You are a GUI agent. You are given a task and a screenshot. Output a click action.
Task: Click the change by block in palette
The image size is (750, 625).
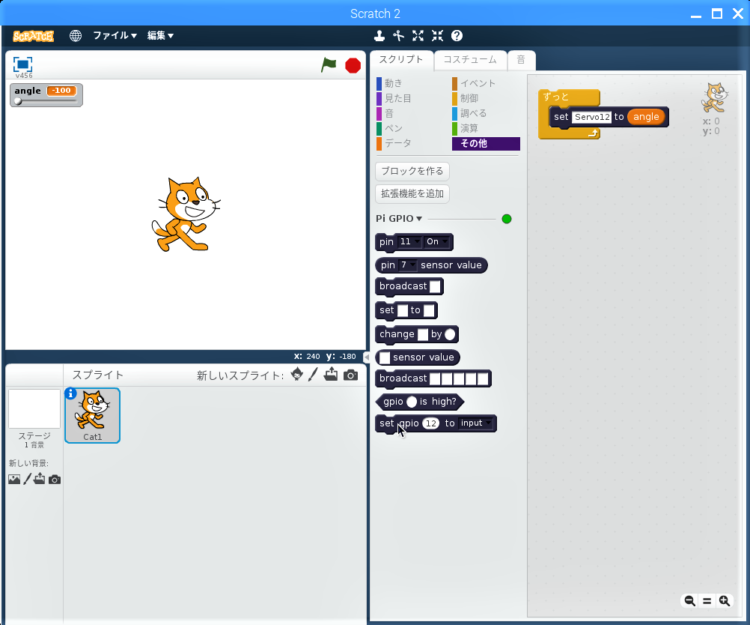point(417,333)
